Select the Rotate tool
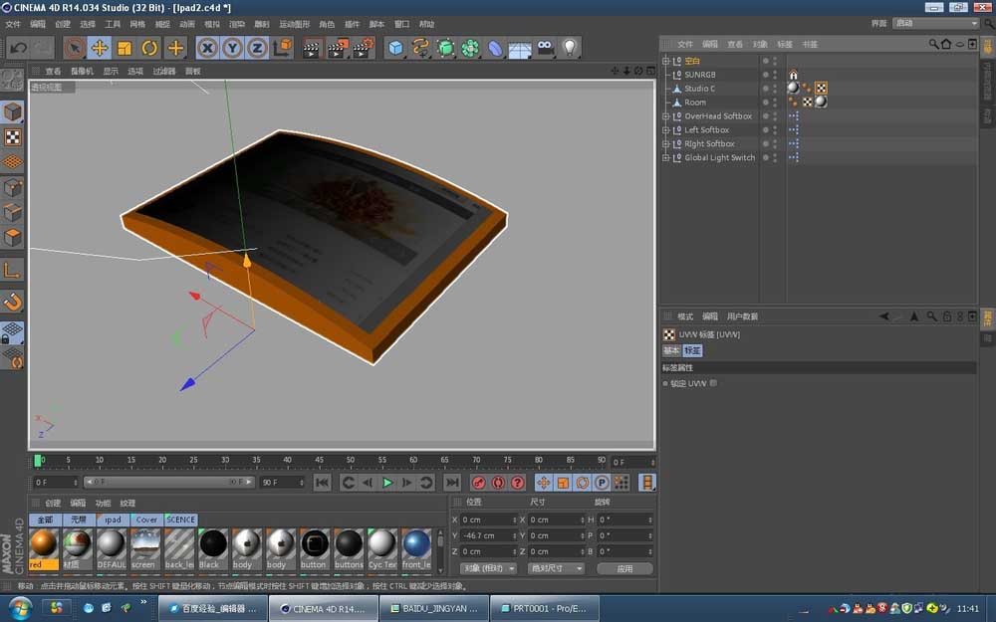Viewport: 996px width, 622px height. point(149,47)
